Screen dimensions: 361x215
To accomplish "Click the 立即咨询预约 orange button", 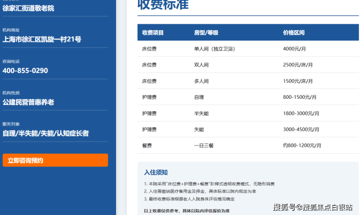I will tap(55, 160).
